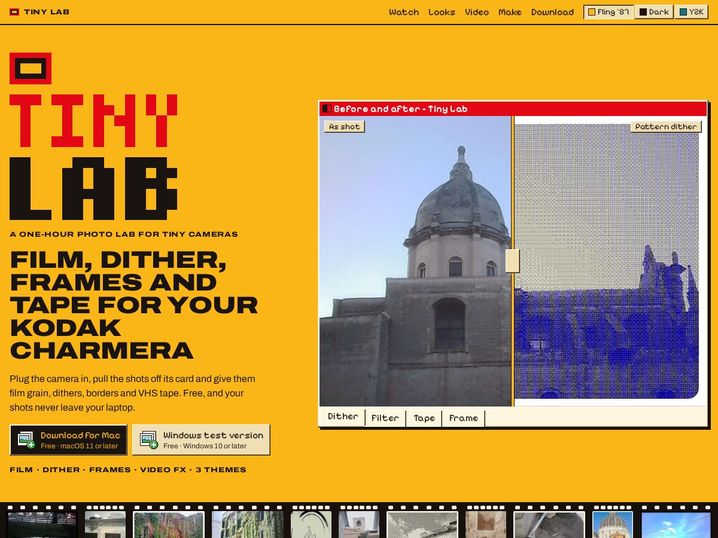Go to the Video section link

click(x=477, y=12)
